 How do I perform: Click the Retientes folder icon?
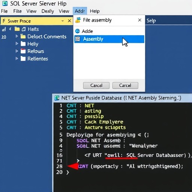[23, 58]
